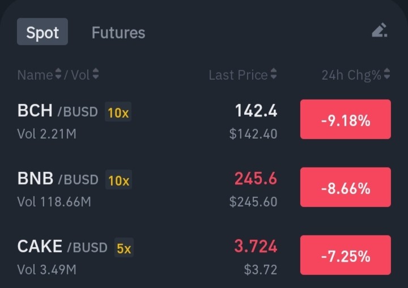The height and width of the screenshot is (288, 408).
Task: Select BNB last price 245.6
Action: 256,179
